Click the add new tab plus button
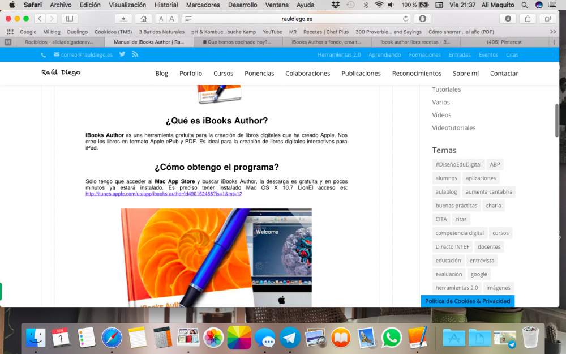The width and height of the screenshot is (566, 354). [x=554, y=42]
